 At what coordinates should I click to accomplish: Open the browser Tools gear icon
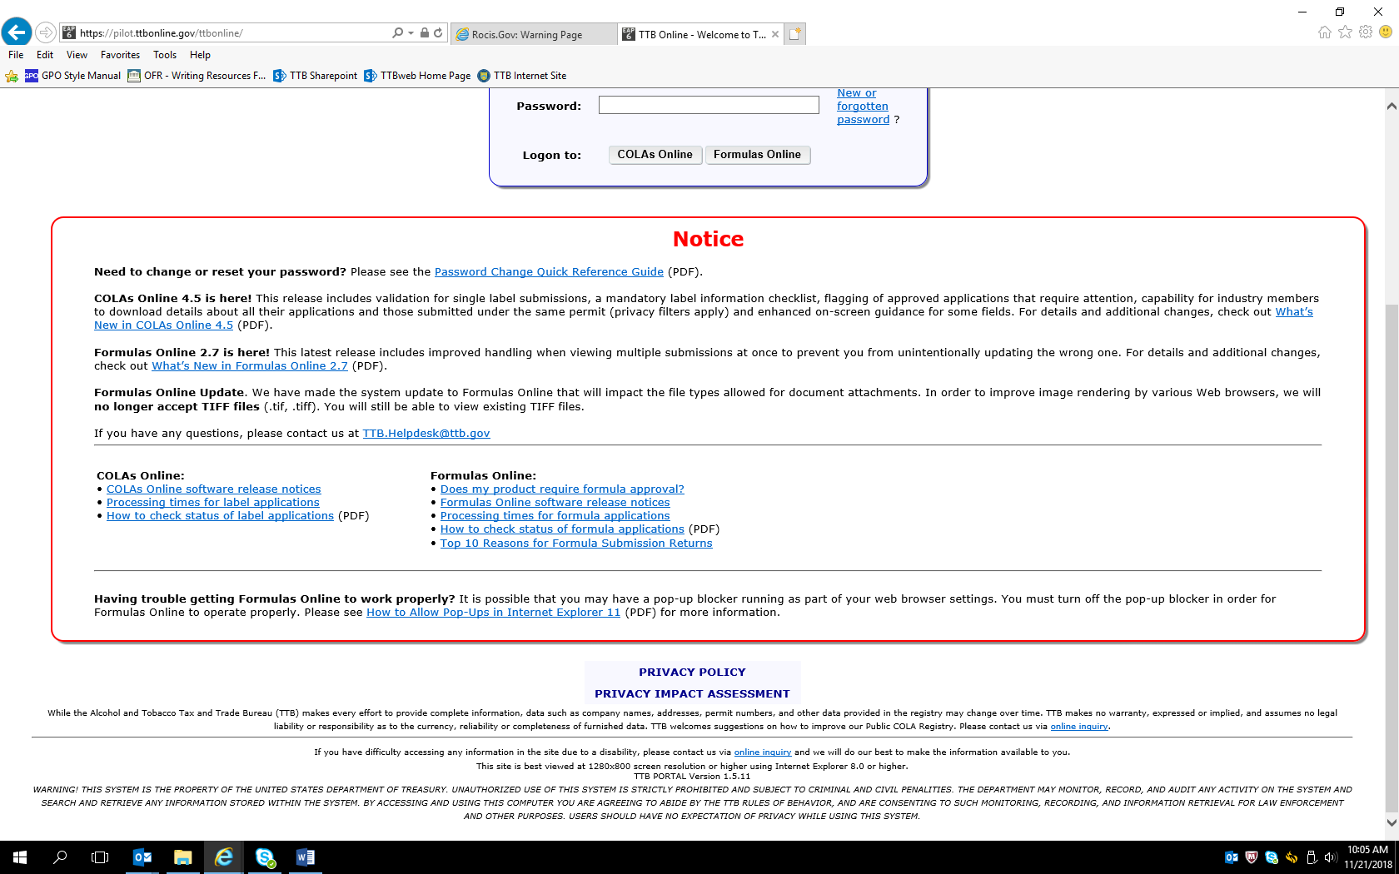click(x=1366, y=32)
